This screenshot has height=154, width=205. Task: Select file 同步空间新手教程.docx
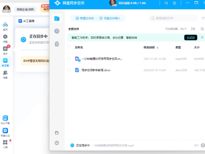(96, 70)
